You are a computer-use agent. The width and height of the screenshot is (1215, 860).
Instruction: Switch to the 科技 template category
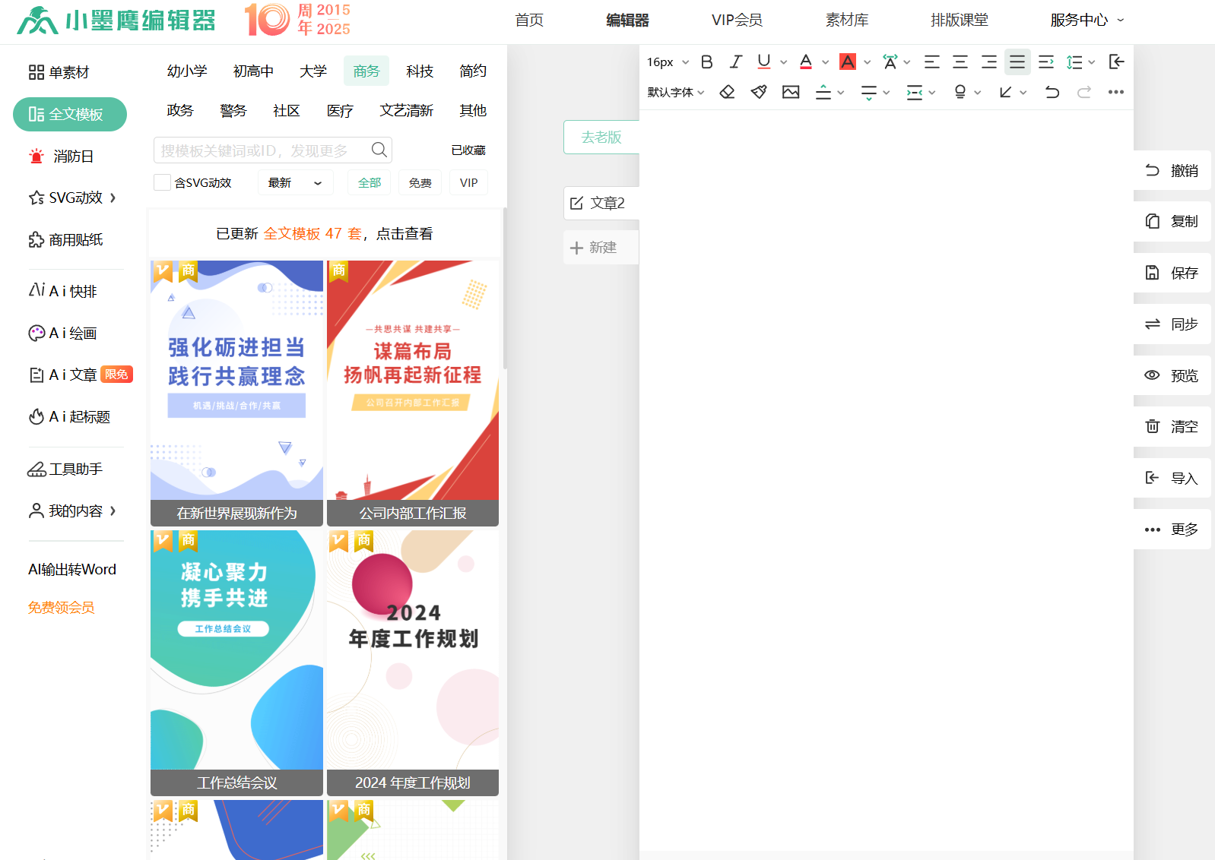pos(419,71)
